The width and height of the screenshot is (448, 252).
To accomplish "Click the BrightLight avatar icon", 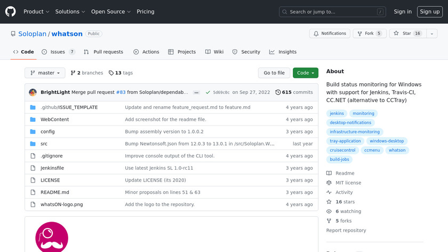I will (33, 92).
